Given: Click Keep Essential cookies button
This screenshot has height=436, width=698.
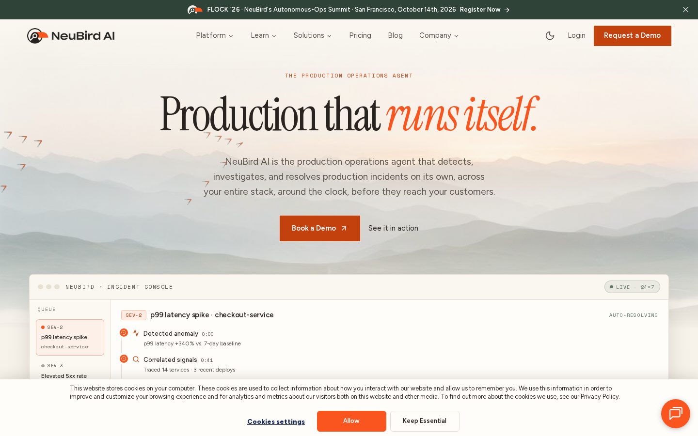Looking at the screenshot, I should coord(425,421).
